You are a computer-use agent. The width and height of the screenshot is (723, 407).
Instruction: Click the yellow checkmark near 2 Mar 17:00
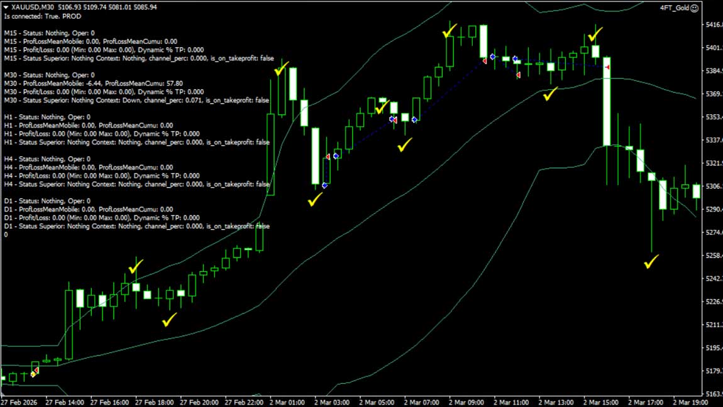tap(650, 263)
